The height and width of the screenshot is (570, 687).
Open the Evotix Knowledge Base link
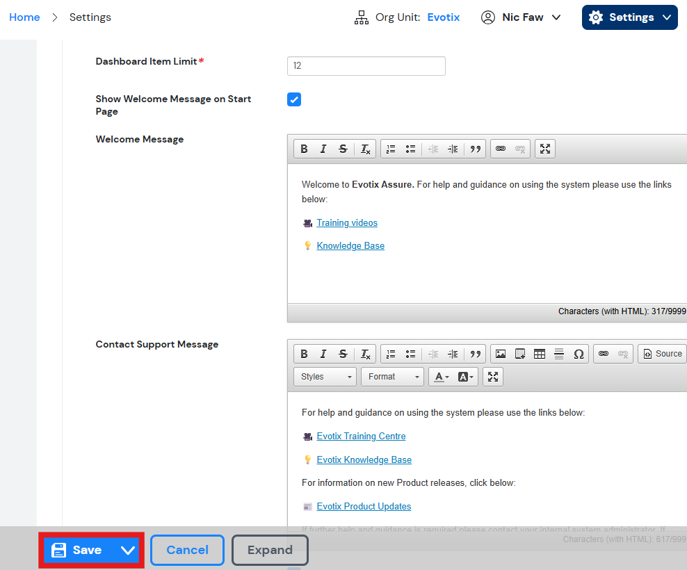point(364,459)
